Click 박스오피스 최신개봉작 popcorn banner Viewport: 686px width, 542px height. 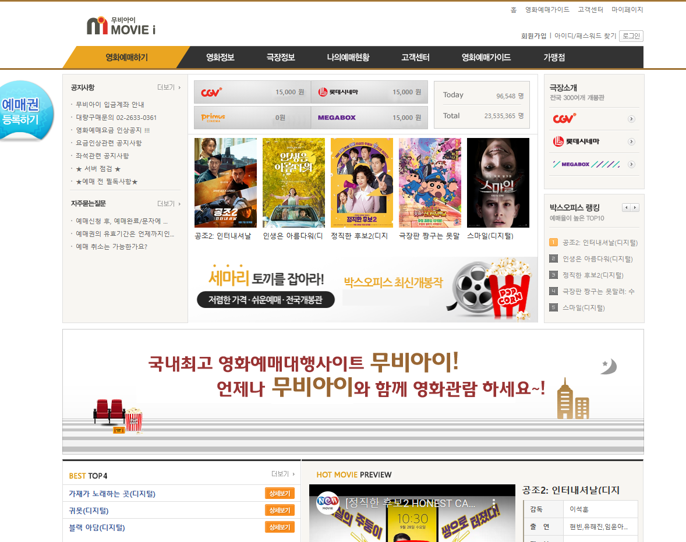(437, 289)
